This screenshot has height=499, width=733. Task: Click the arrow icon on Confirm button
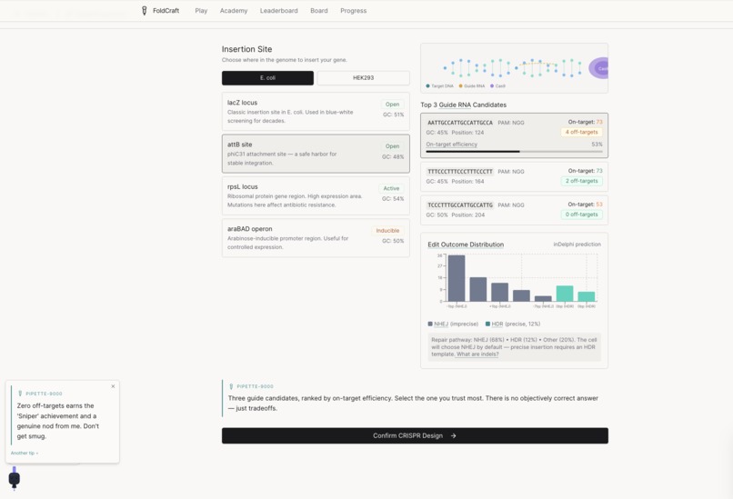pyautogui.click(x=454, y=435)
